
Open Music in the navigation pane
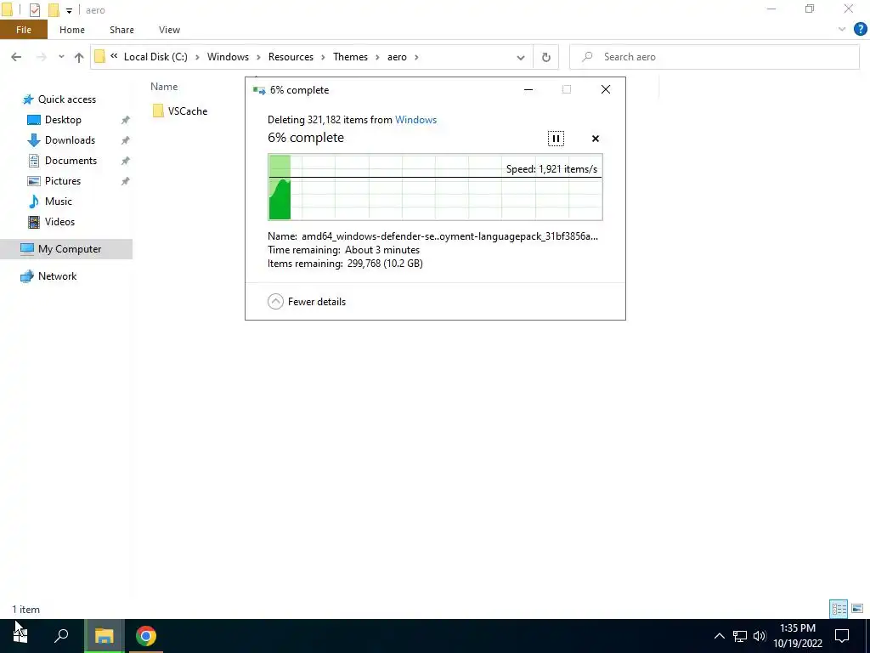point(59,202)
